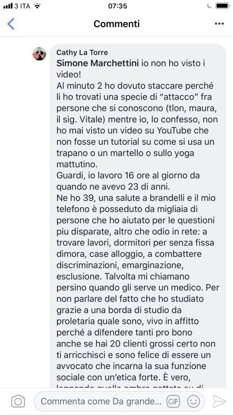Tap the cellular signal bars

(8, 6)
